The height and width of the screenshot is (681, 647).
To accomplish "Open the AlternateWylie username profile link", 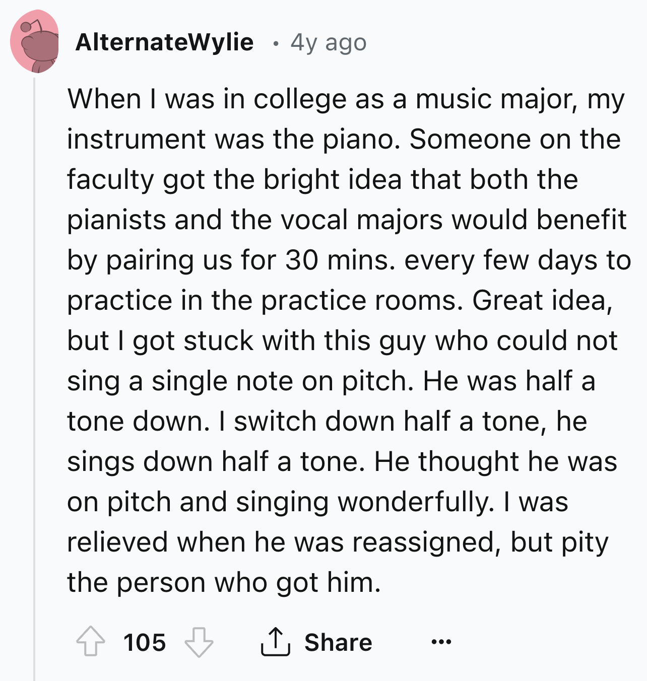I will tap(164, 42).
